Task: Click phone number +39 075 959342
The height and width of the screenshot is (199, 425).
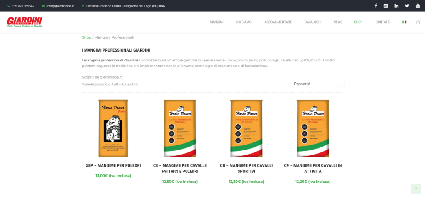Action: point(23,6)
